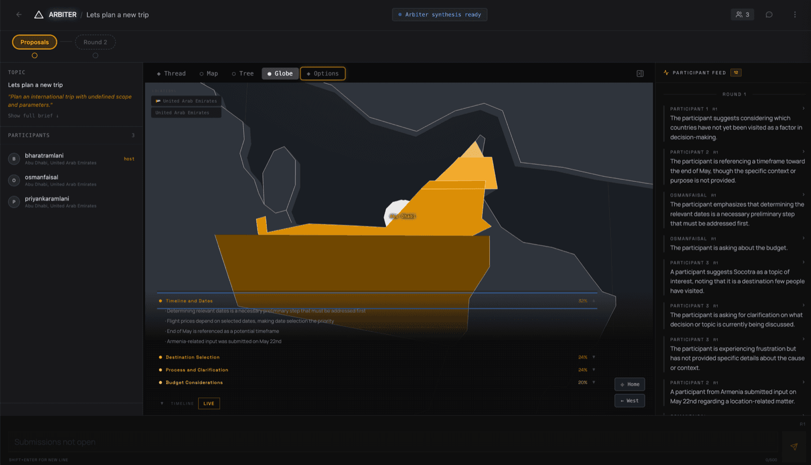This screenshot has height=465, width=811.
Task: Select the Round 2 pill
Action: tap(95, 42)
